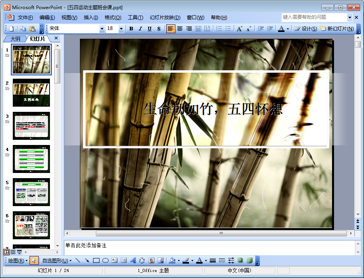Viewport: 364px width, 278px height.
Task: Open the 幻灯片放映(D) menu
Action: 165,18
